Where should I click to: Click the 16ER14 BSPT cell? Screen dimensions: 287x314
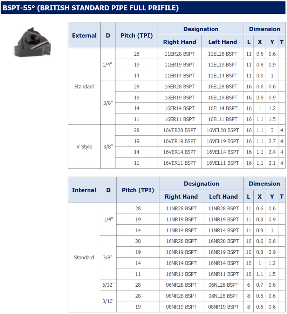click(180, 108)
